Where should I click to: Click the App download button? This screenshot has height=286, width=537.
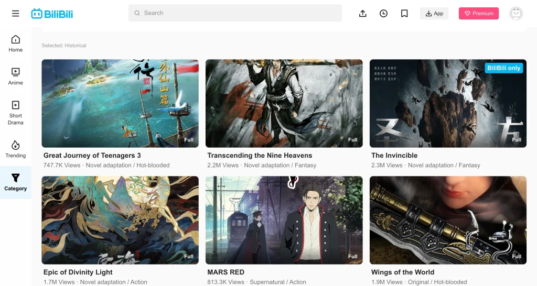[434, 13]
